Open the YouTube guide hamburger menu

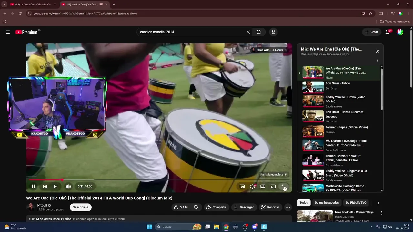click(8, 32)
